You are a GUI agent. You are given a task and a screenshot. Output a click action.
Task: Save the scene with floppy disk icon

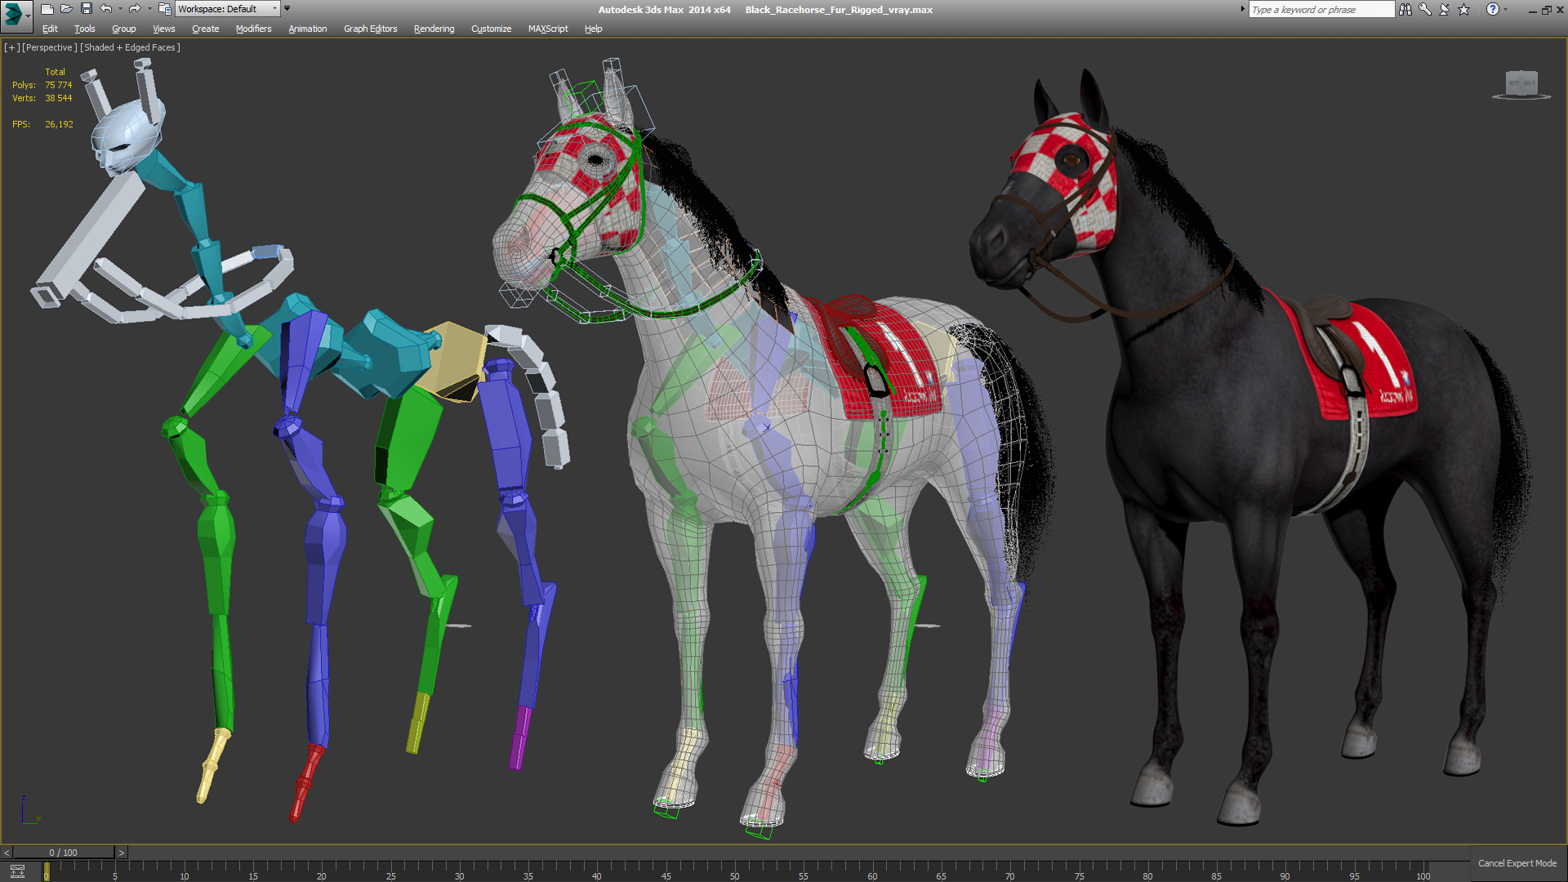click(x=86, y=9)
